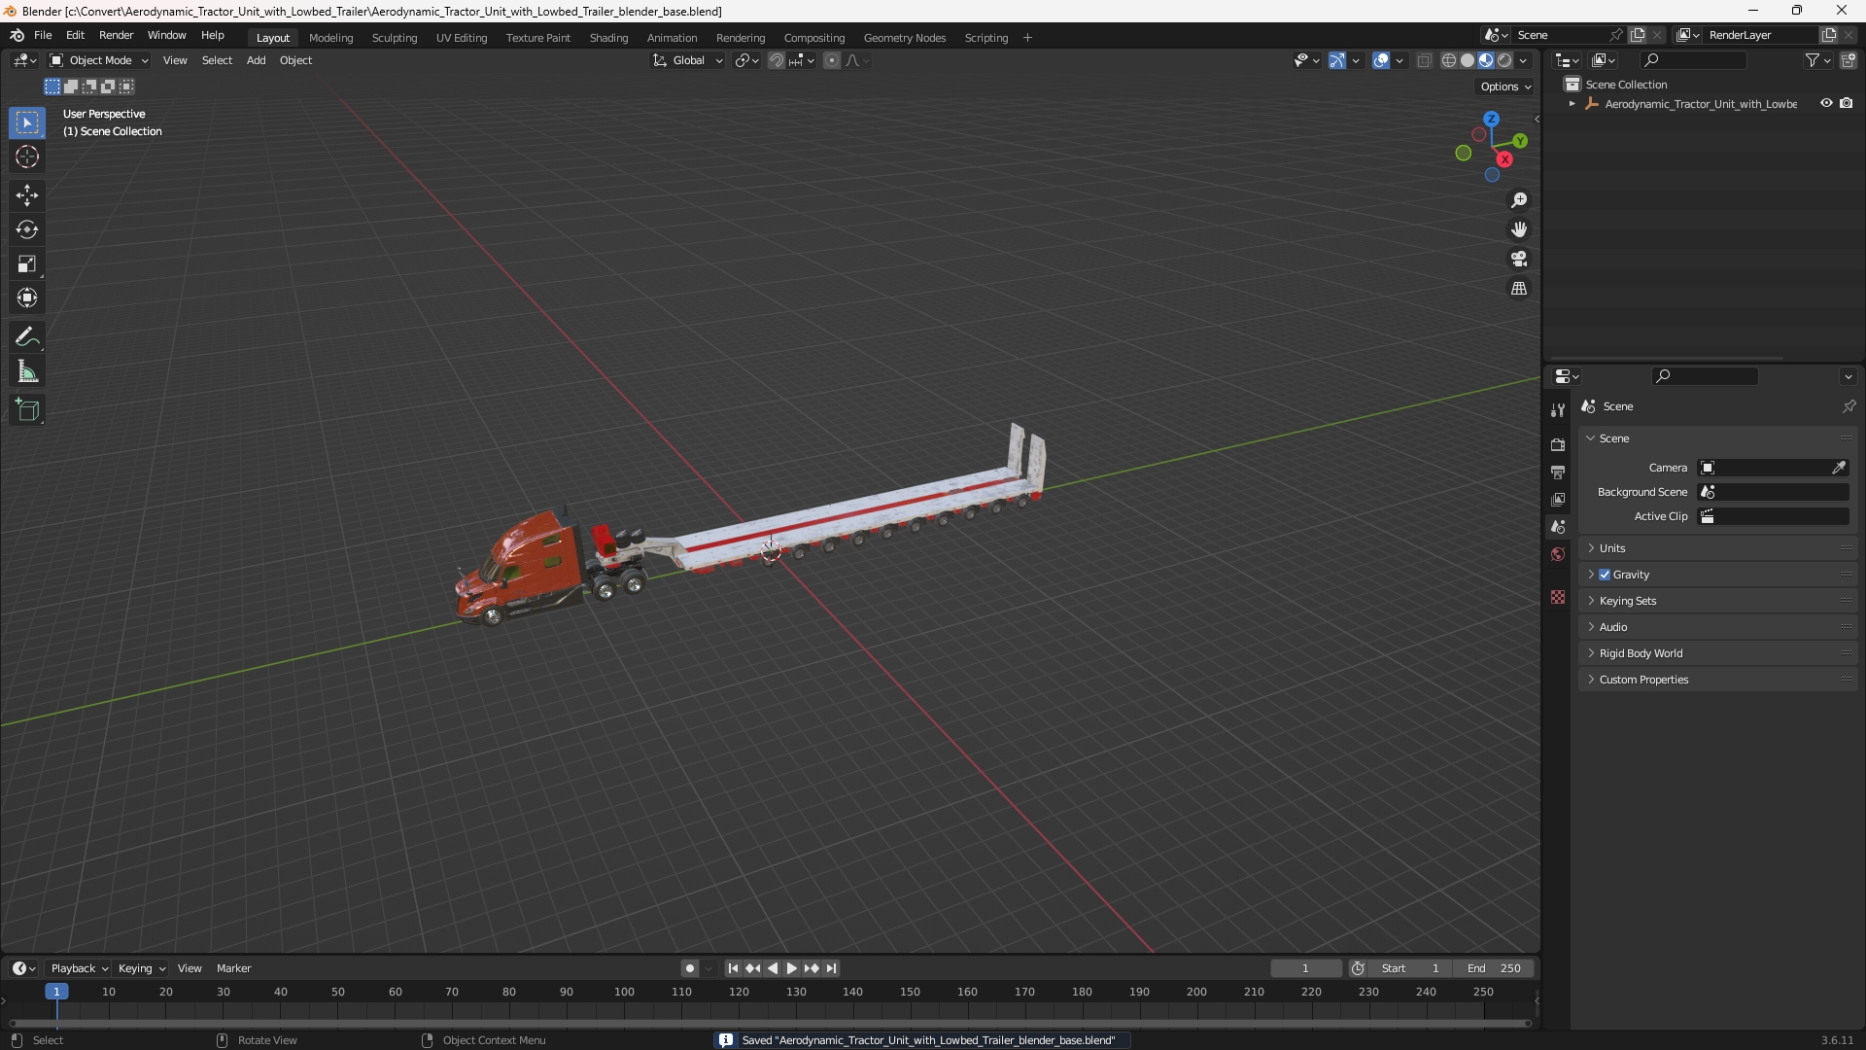
Task: Toggle visibility of Aerodynamic_Tractor_Unit collection
Action: click(1826, 103)
